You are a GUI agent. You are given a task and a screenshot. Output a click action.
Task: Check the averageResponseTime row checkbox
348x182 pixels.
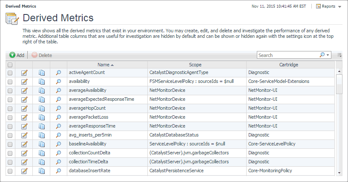pos(10,126)
